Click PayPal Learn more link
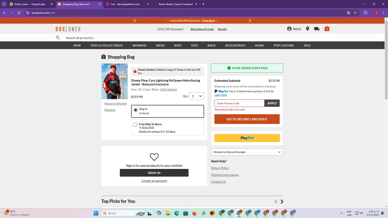This screenshot has width=388, height=218. (x=221, y=95)
